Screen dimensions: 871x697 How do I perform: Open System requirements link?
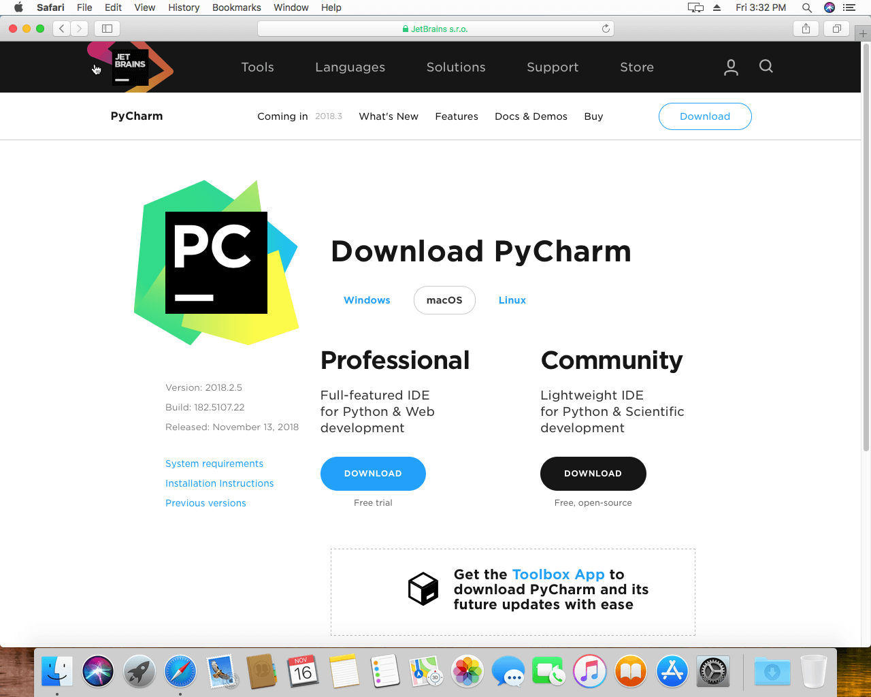pos(214,464)
